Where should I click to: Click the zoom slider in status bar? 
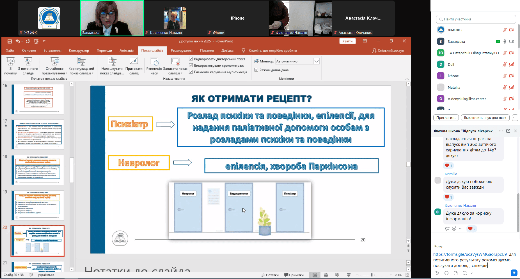click(372, 275)
